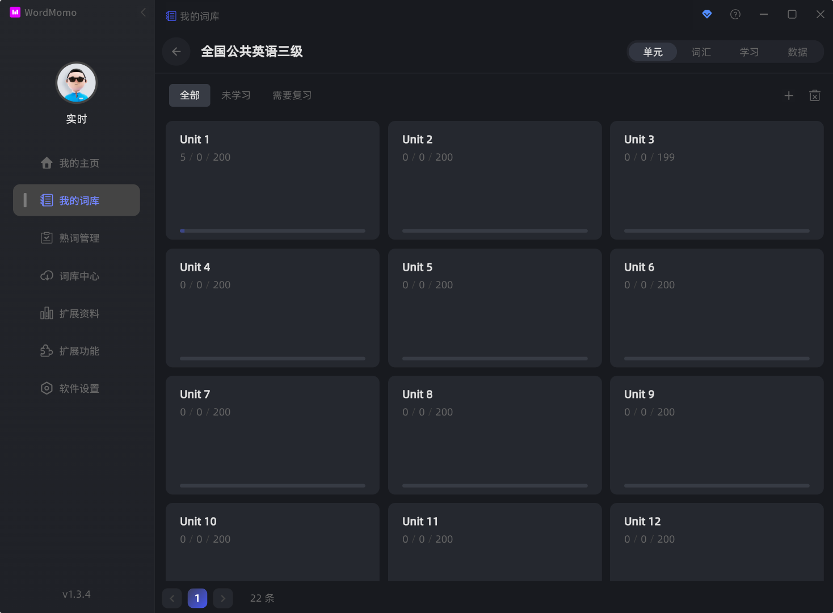This screenshot has height=613, width=833.
Task: Minimize the WordMomo window
Action: coord(764,14)
